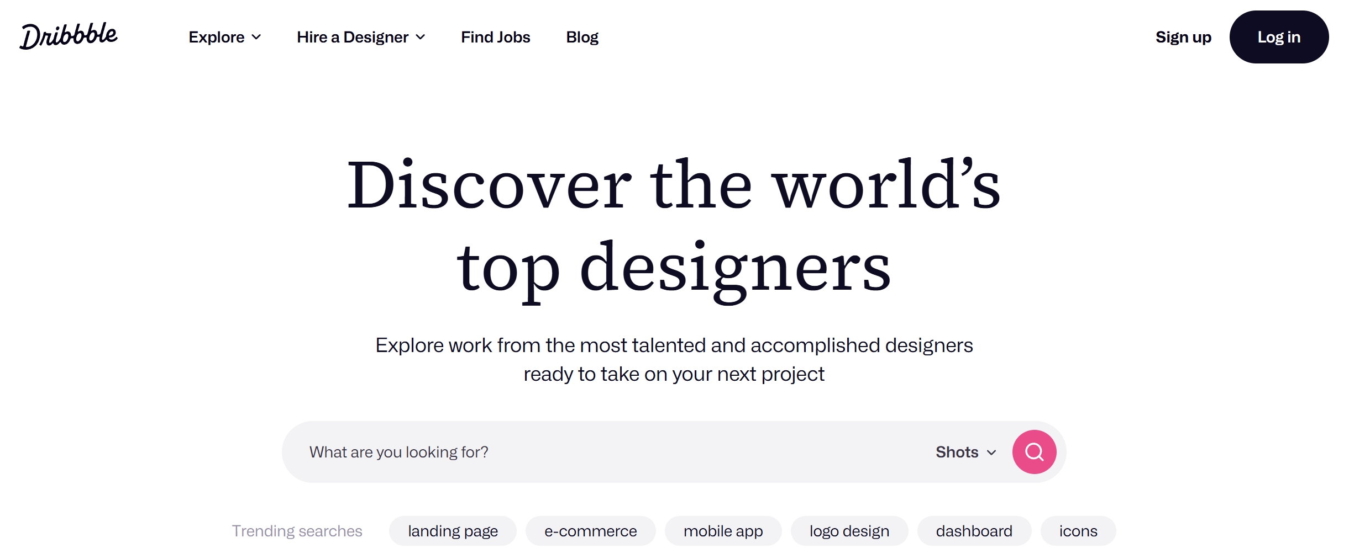Go to Find Jobs

[496, 37]
